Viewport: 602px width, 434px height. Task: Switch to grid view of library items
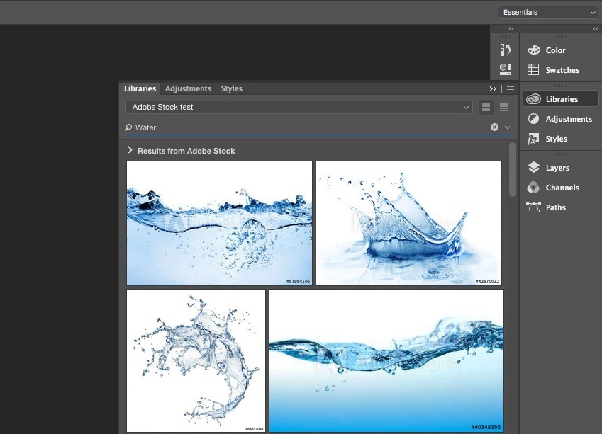pyautogui.click(x=486, y=108)
